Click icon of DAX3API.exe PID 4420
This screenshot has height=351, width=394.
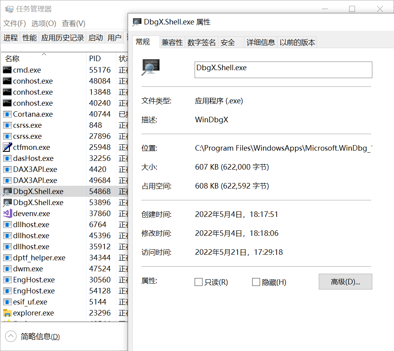click(7, 170)
